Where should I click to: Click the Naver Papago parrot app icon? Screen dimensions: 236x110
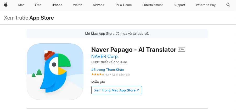tap(55, 72)
